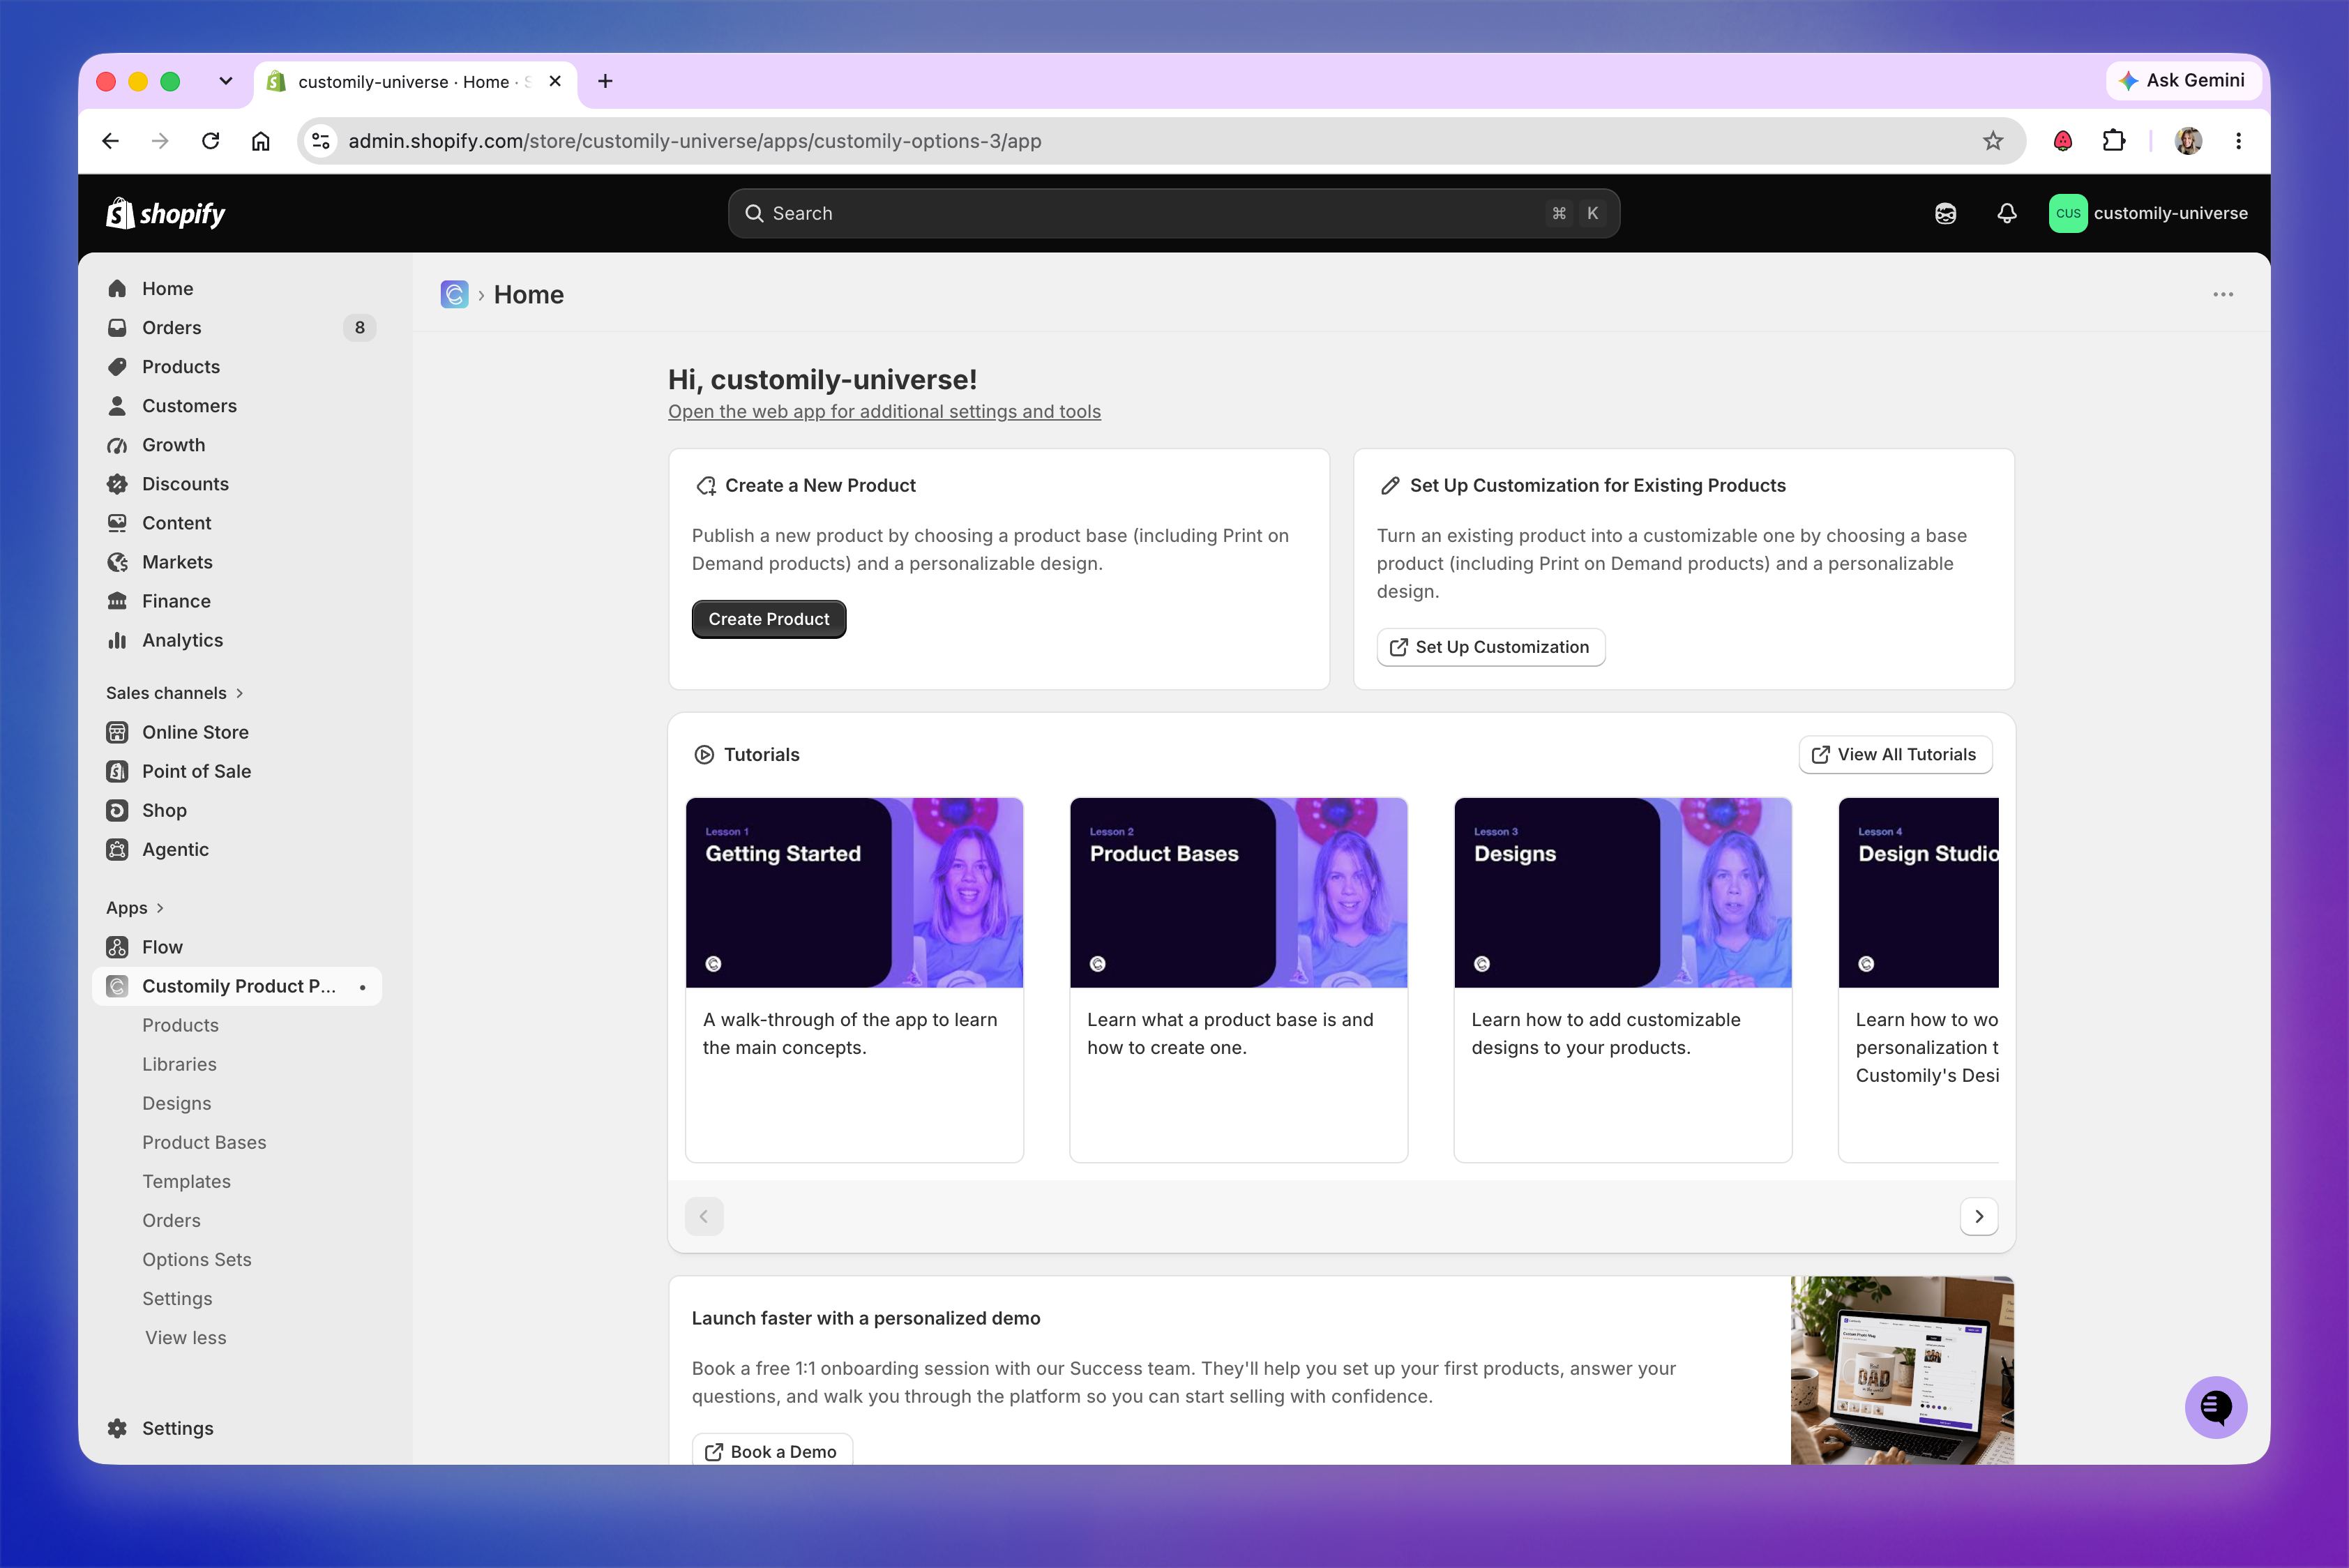Click the customily-universe store avatar
2349x1568 pixels.
point(2067,213)
